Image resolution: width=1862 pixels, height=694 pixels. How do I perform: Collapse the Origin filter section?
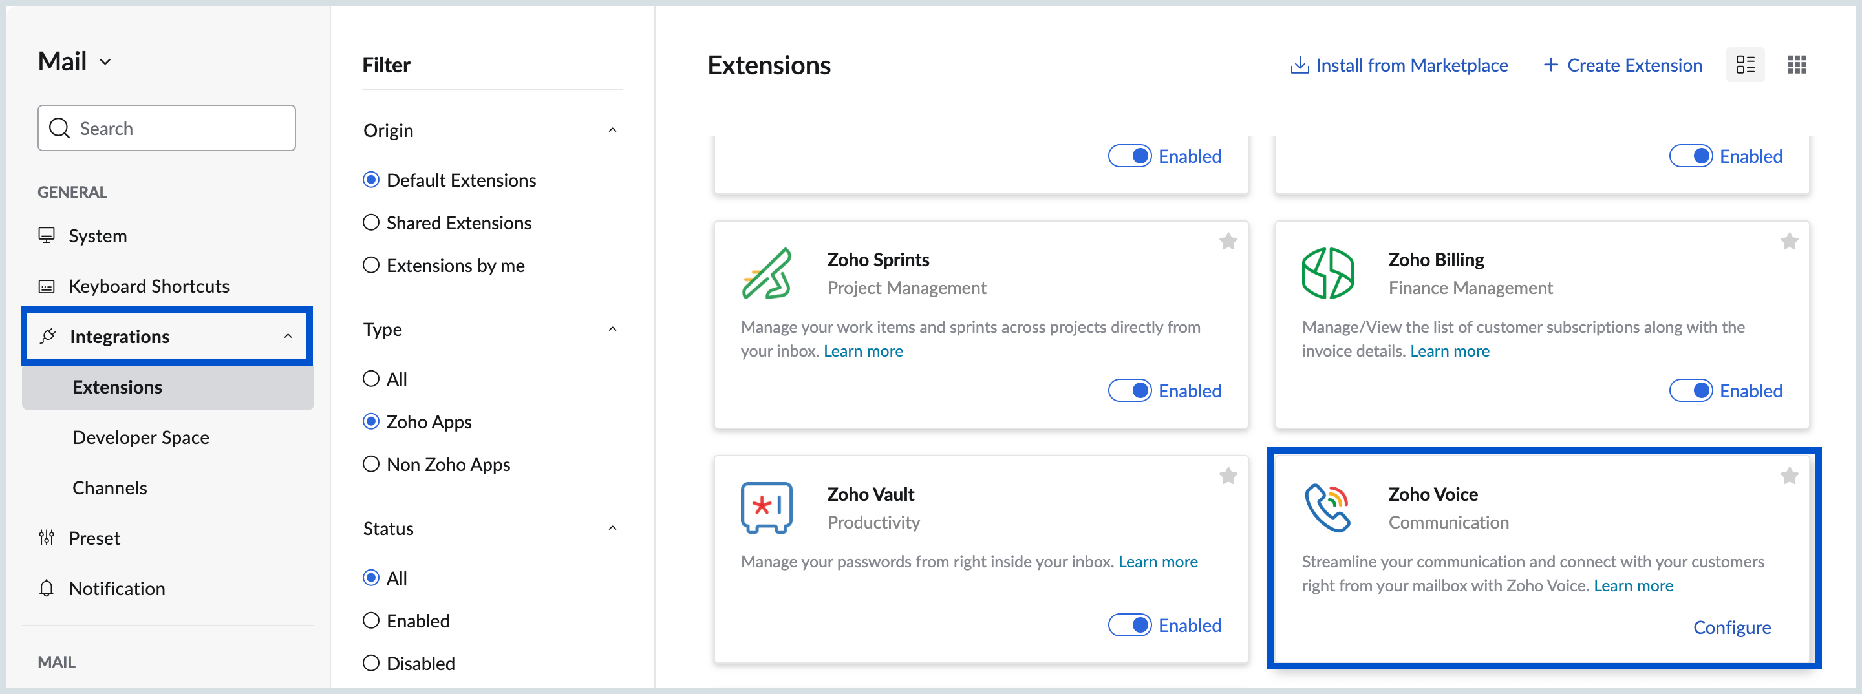tap(612, 131)
